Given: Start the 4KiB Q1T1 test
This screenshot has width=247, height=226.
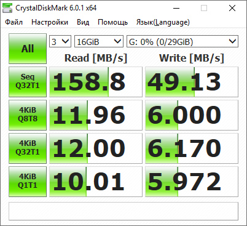Looking at the screenshot, I should tap(28, 182).
